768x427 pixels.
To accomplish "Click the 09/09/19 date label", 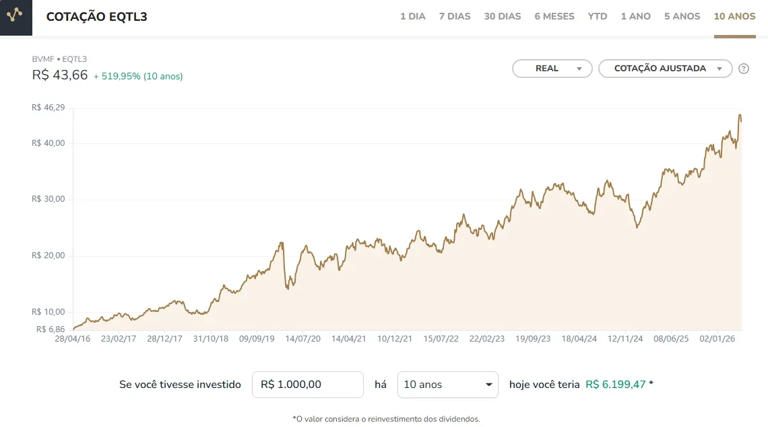I will point(257,339).
